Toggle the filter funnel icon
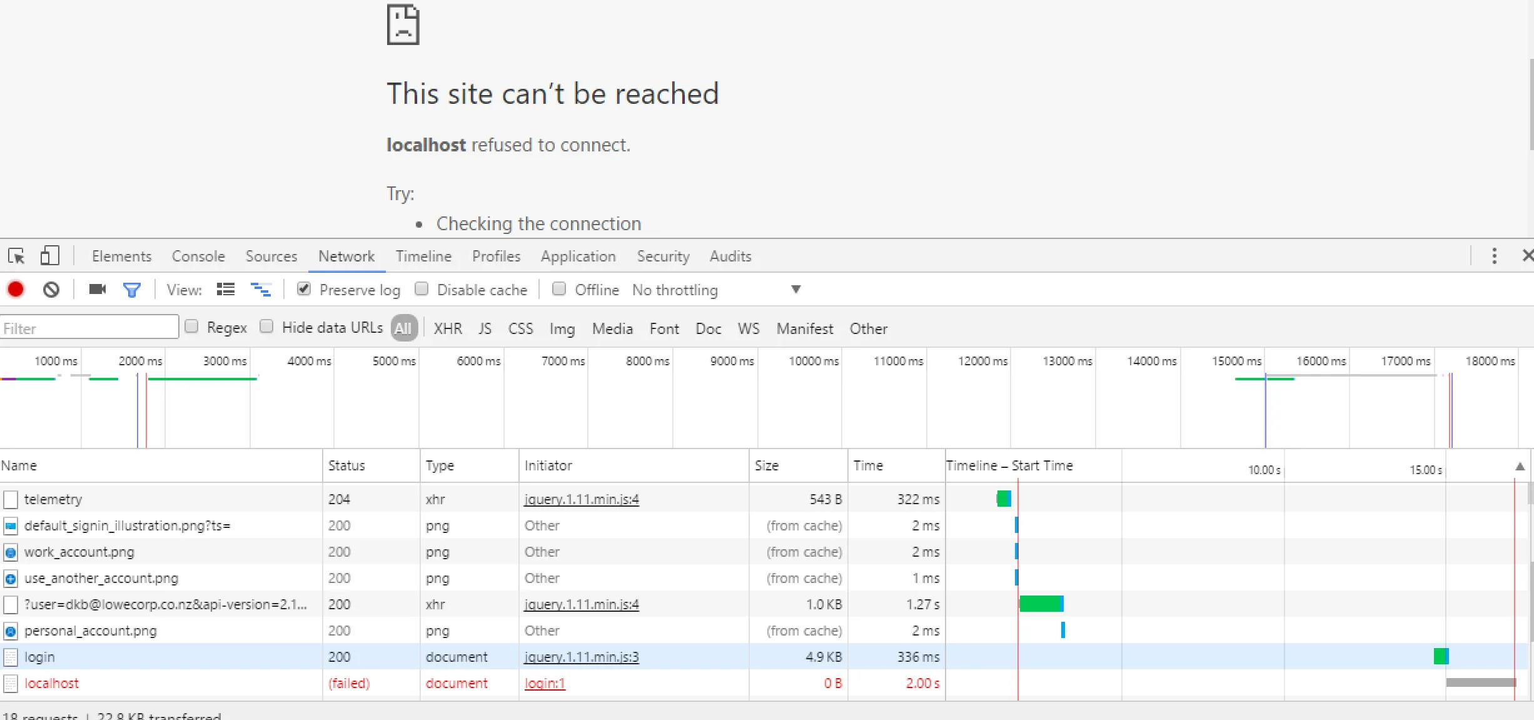Screen dimensions: 1534x720 (132, 290)
